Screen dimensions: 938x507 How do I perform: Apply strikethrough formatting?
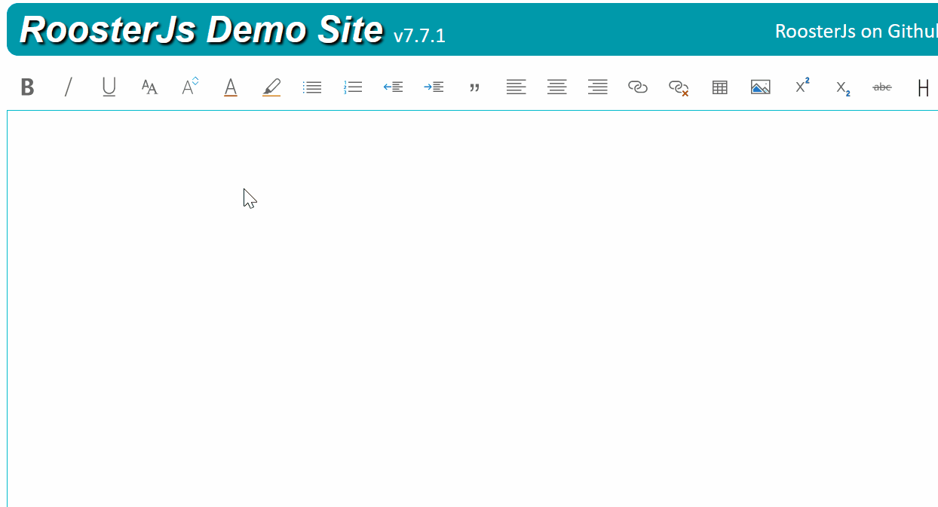coord(881,87)
